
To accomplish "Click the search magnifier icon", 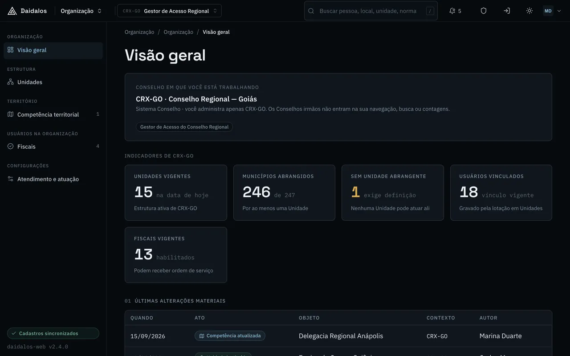I will (x=311, y=11).
